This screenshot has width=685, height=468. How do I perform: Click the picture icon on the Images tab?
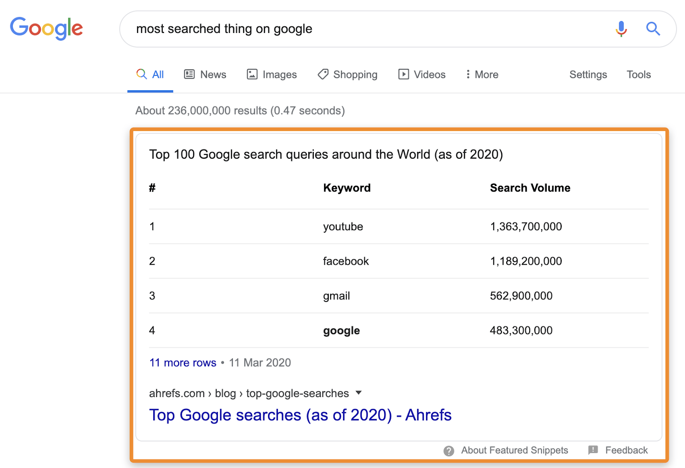point(253,74)
